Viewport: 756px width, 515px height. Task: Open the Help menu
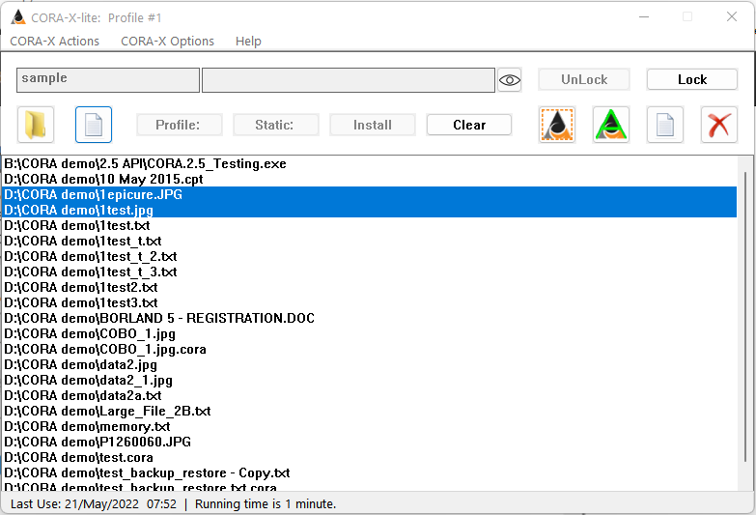tap(248, 42)
